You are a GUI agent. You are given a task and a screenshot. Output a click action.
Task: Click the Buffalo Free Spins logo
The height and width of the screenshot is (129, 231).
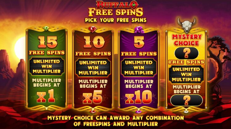coord(115,8)
